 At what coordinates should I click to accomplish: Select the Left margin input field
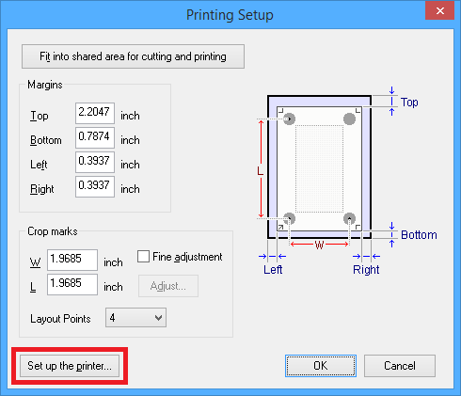point(95,162)
